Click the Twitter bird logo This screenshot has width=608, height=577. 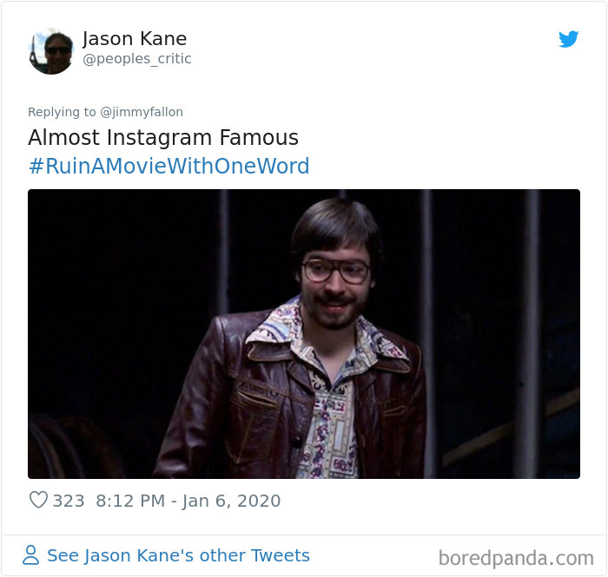[569, 39]
